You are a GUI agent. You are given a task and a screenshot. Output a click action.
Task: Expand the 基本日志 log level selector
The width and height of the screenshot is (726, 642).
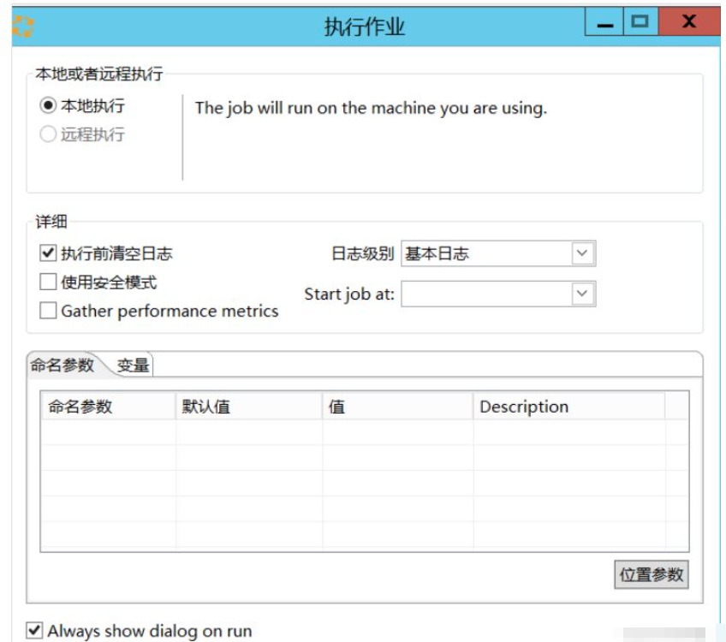tap(582, 254)
